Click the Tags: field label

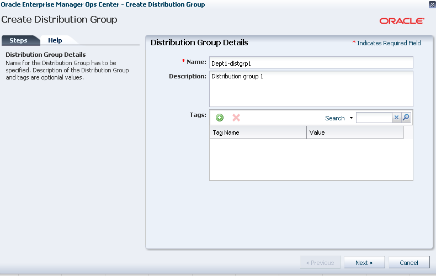(x=198, y=115)
